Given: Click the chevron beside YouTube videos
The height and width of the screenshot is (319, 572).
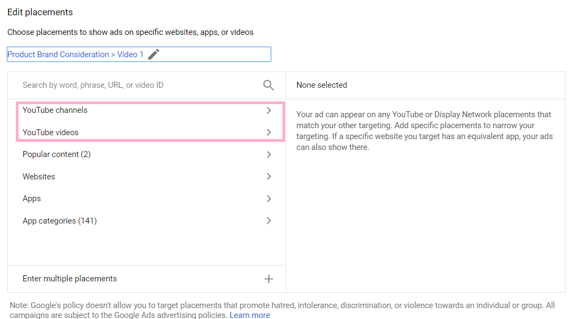Looking at the screenshot, I should pos(268,132).
